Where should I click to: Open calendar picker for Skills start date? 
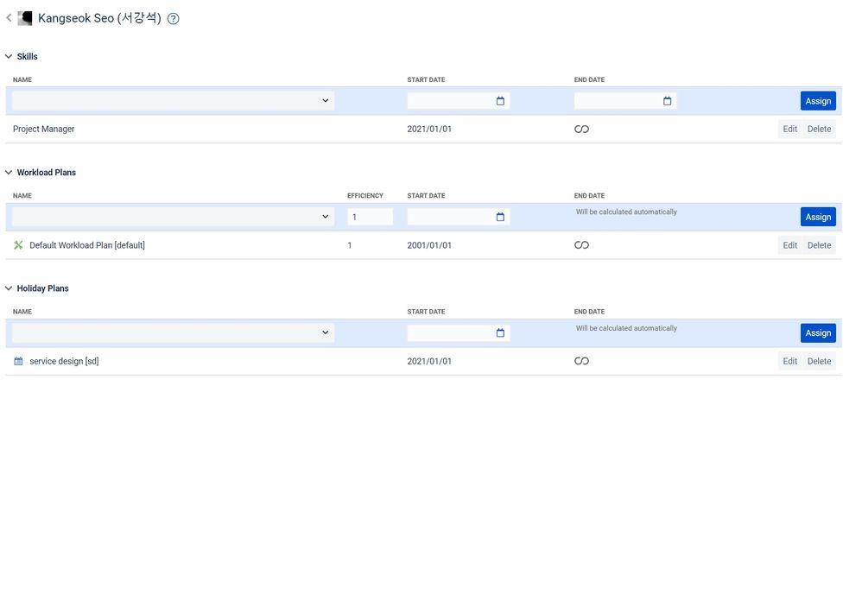pyautogui.click(x=500, y=101)
